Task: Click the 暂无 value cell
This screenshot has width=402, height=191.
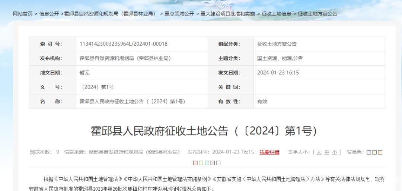Action: pyautogui.click(x=142, y=73)
